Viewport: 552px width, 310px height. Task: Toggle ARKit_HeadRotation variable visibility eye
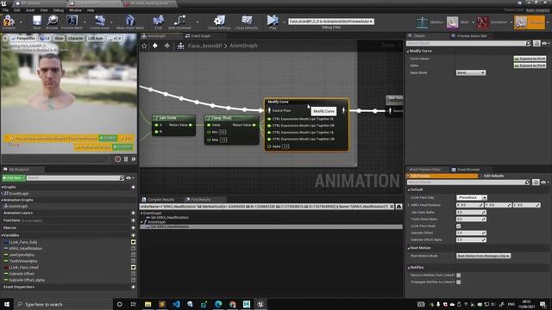click(133, 249)
